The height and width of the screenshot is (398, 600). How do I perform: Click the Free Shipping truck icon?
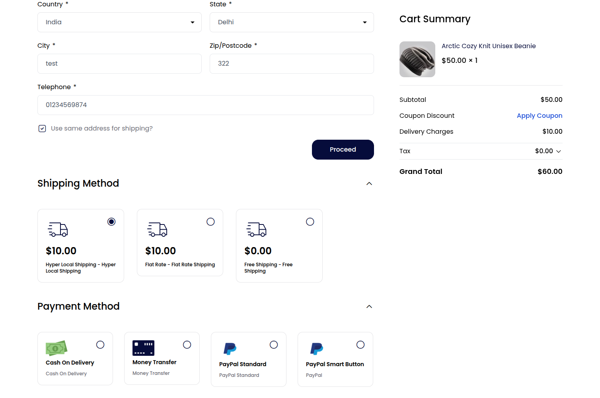click(257, 230)
